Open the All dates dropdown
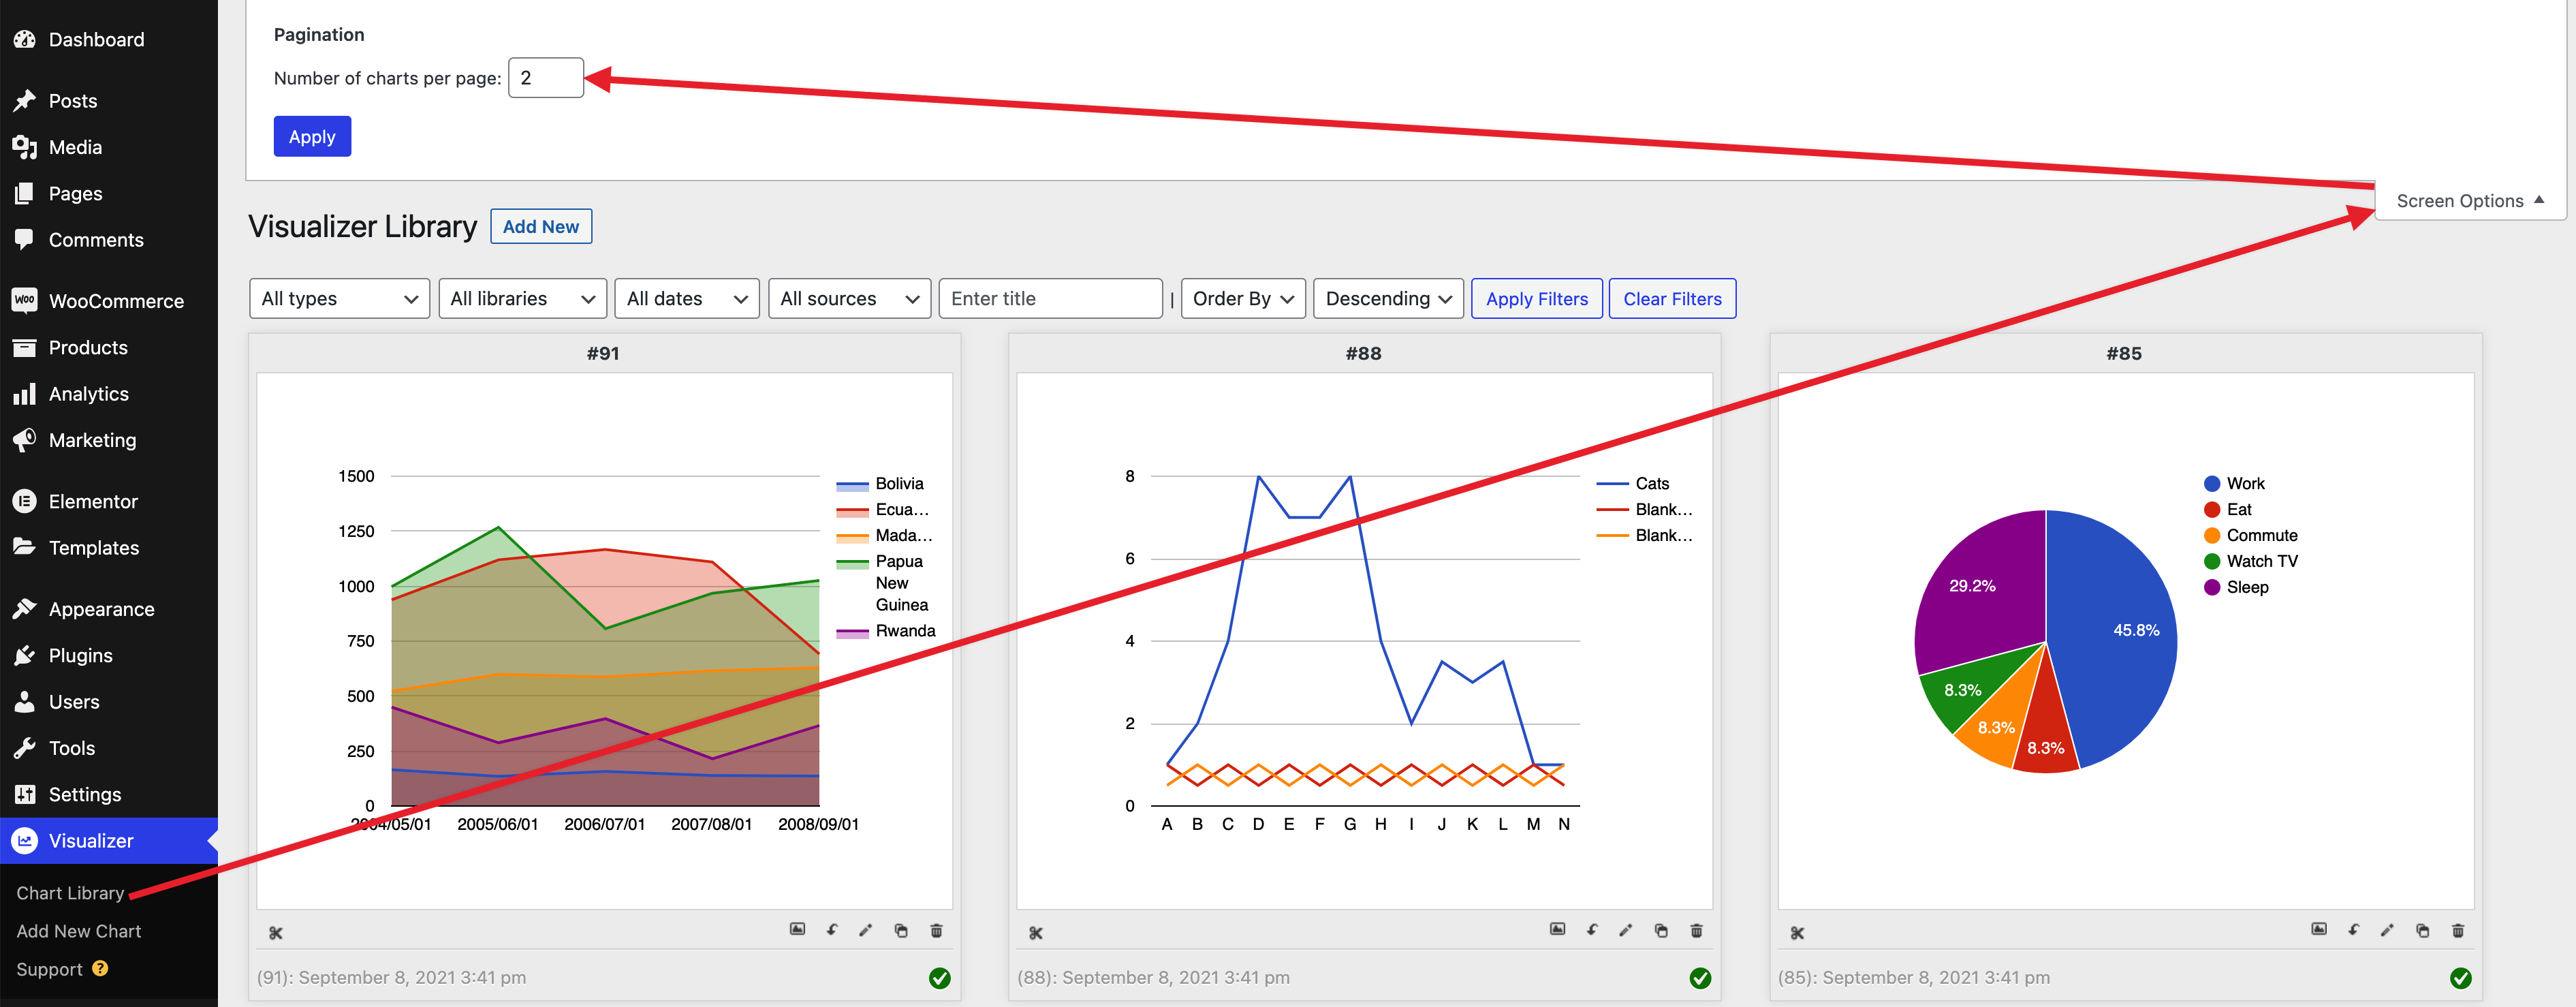Screen dimensions: 2576x1007 pos(687,298)
